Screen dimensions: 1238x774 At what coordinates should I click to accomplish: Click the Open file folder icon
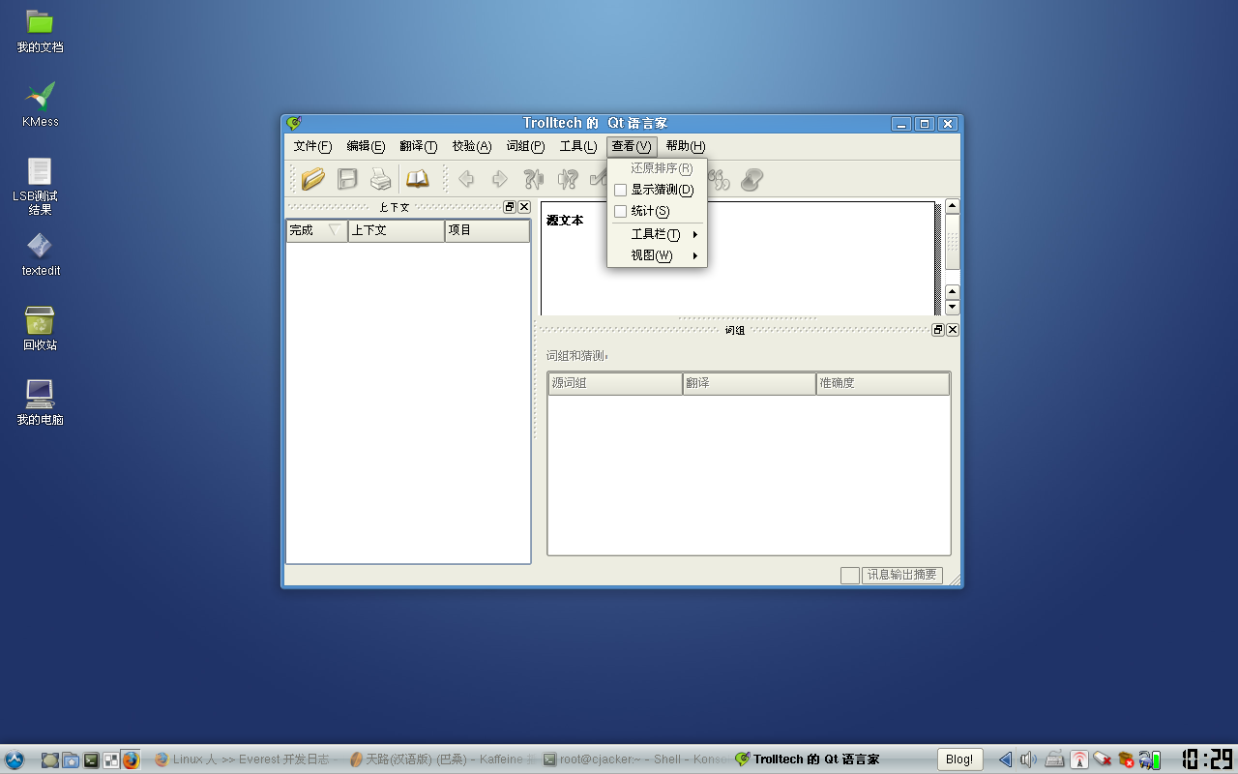312,179
